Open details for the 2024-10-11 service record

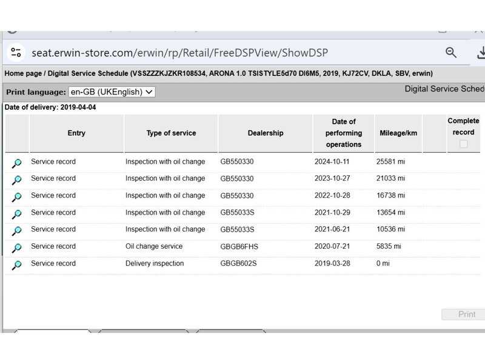(x=17, y=163)
